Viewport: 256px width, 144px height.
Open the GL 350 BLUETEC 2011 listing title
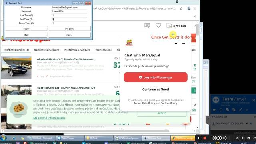click(x=66, y=88)
